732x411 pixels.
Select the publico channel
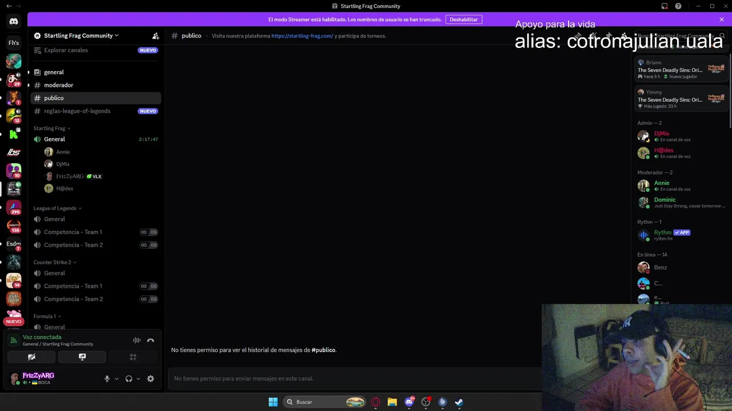(96, 98)
